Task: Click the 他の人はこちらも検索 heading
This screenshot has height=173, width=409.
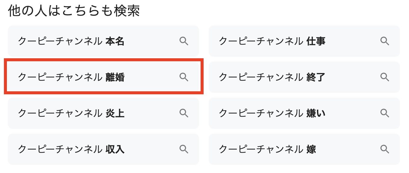Action: pos(74,11)
